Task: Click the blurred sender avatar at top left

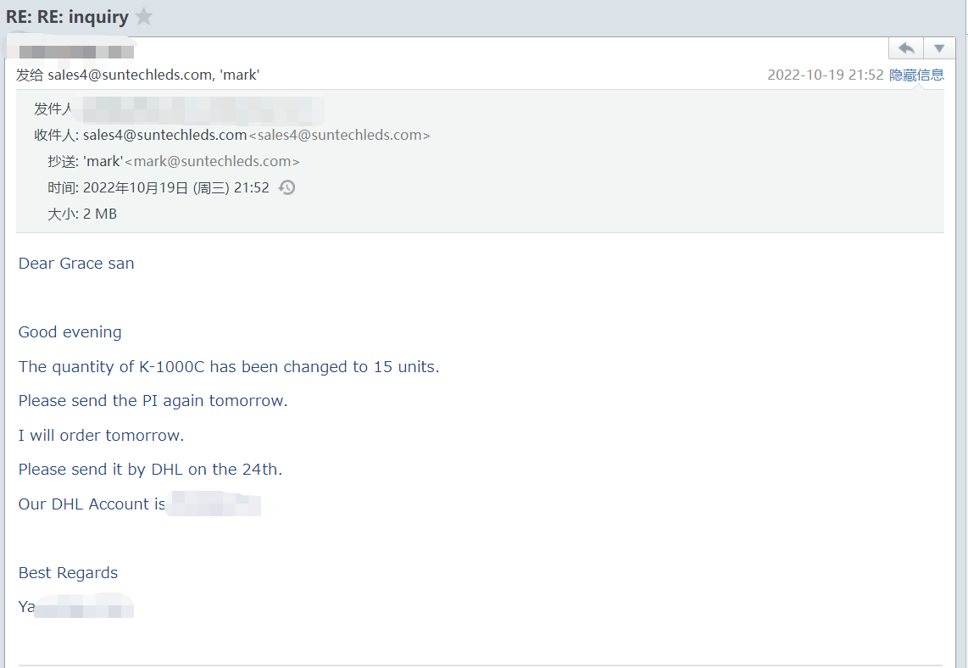Action: pos(75,51)
